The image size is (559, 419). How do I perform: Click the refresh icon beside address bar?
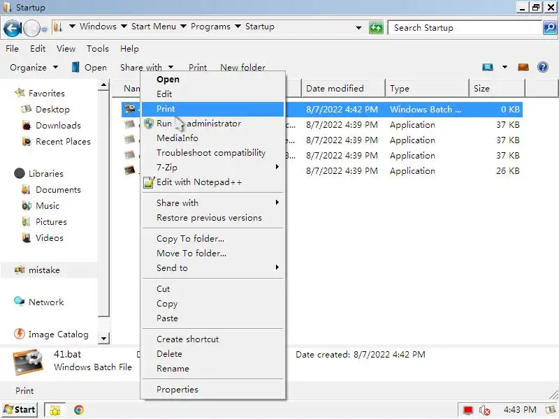tap(376, 28)
